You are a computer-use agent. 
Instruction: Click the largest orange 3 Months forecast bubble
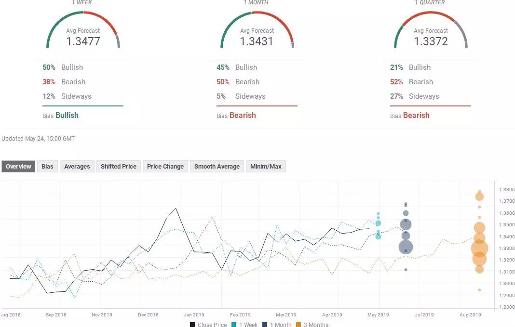479,249
